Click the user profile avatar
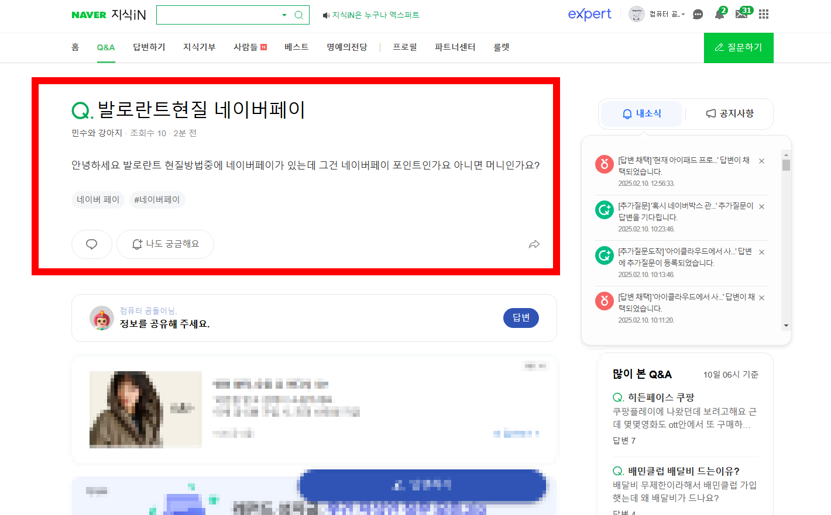This screenshot has height=515, width=831. [636, 14]
